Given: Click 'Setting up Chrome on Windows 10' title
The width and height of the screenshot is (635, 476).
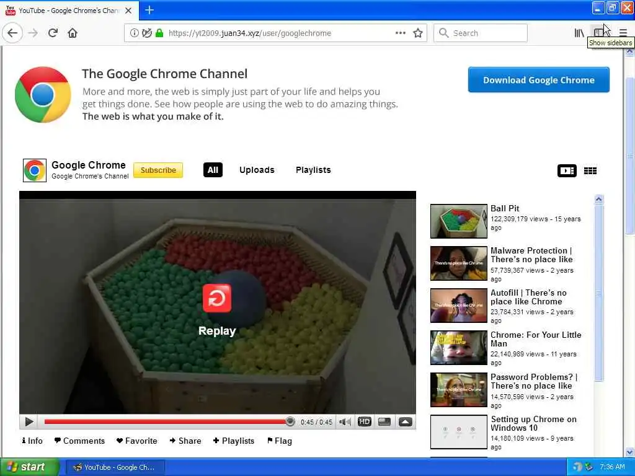Looking at the screenshot, I should tap(533, 423).
